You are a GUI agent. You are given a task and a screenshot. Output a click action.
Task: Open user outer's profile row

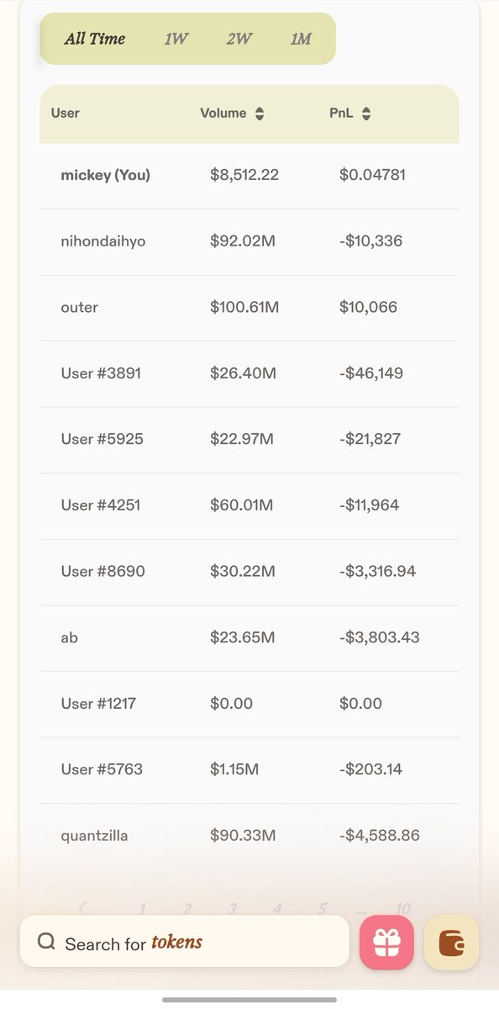[249, 308]
